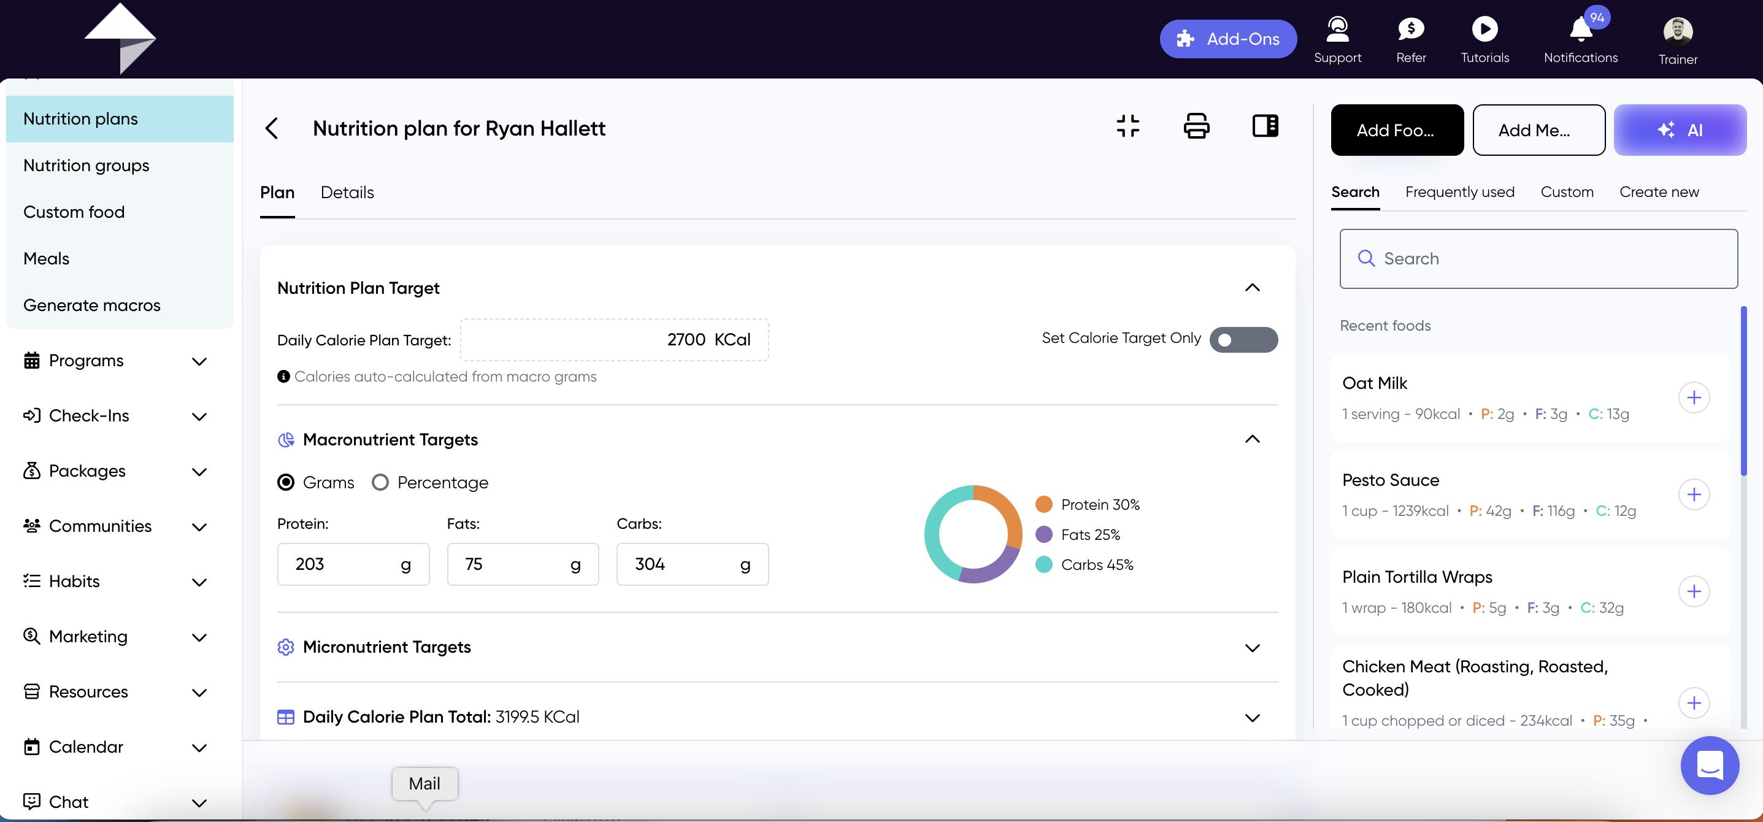
Task: Toggle Set Calorie Target Only switch
Action: click(1243, 339)
